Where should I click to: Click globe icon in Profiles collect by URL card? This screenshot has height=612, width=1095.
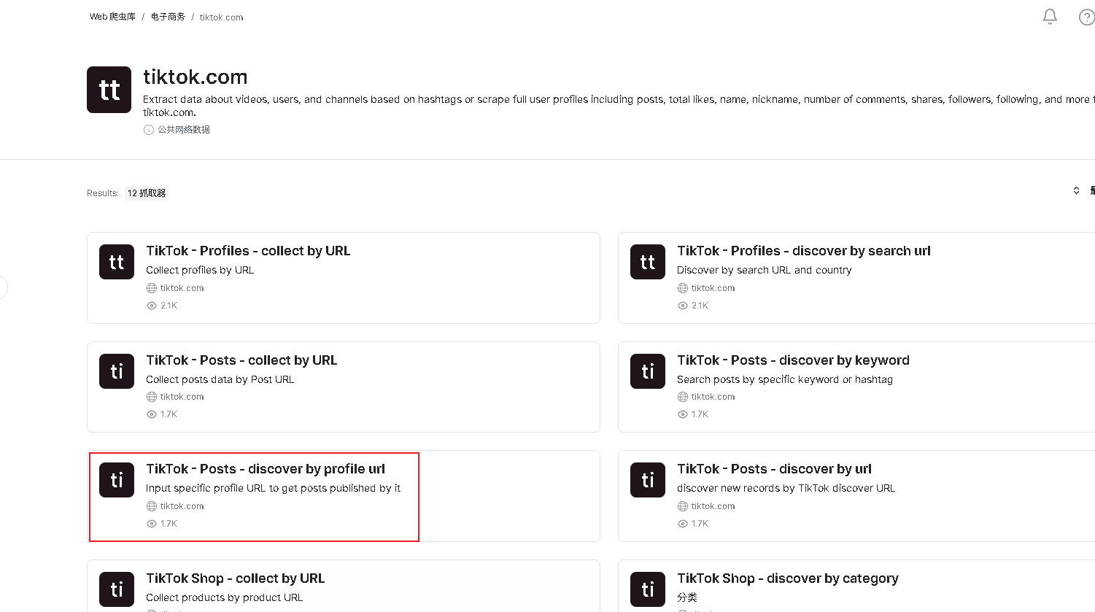click(152, 288)
